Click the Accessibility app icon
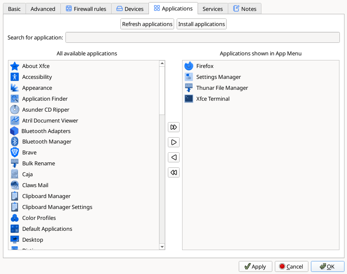This screenshot has height=274, width=347. [x=15, y=77]
